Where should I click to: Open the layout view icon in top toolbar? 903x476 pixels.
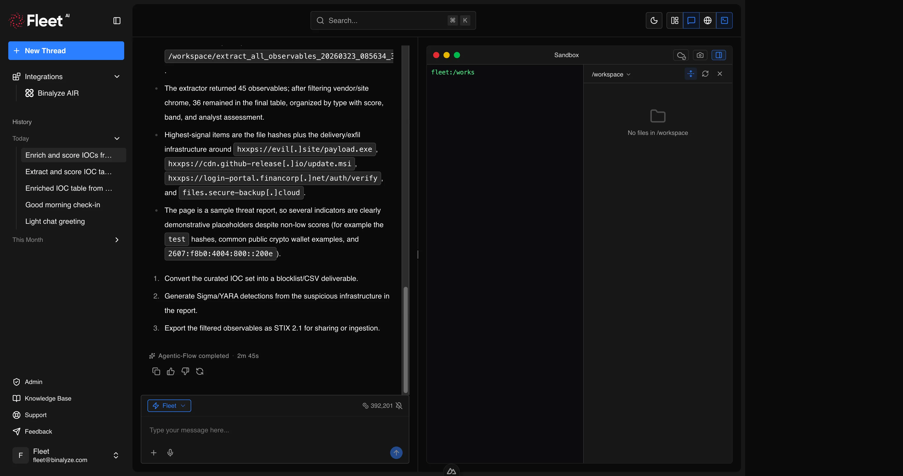675,20
